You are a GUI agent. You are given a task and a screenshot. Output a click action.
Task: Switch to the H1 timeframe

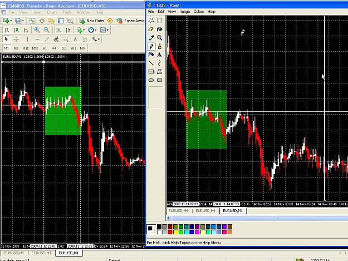click(45, 48)
